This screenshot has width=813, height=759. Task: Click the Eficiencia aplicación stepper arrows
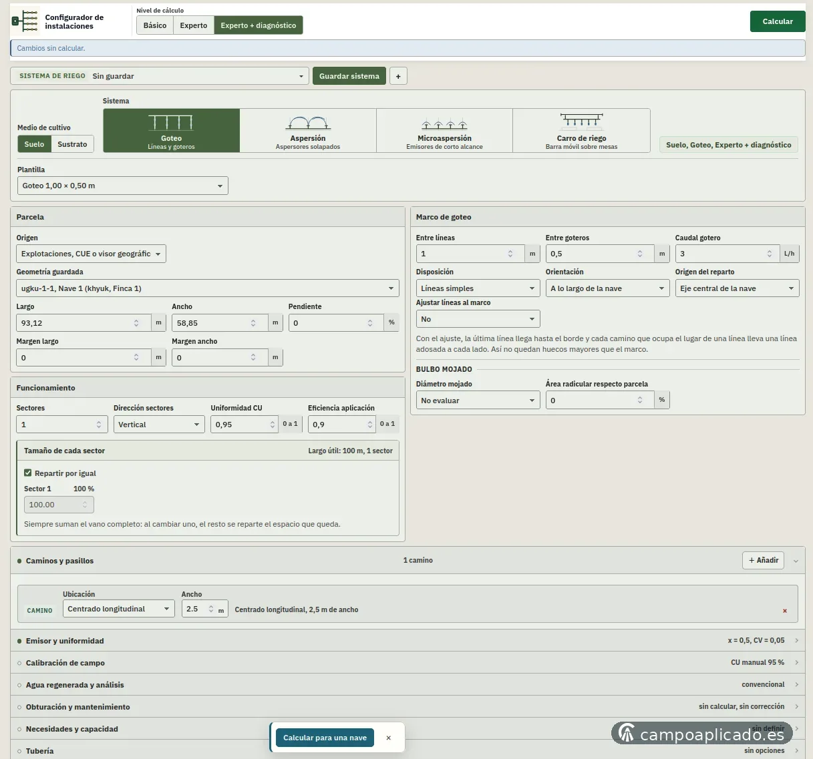tap(370, 425)
